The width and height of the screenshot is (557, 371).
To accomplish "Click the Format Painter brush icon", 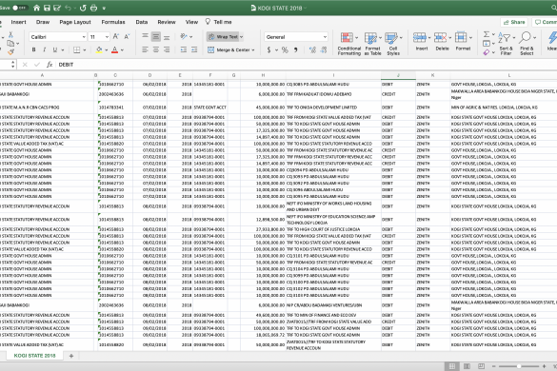I will (10, 52).
